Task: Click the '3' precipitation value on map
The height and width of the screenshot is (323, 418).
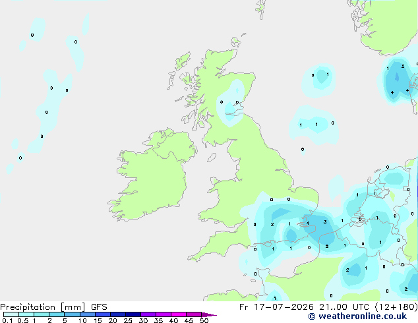Action: pos(325,221)
